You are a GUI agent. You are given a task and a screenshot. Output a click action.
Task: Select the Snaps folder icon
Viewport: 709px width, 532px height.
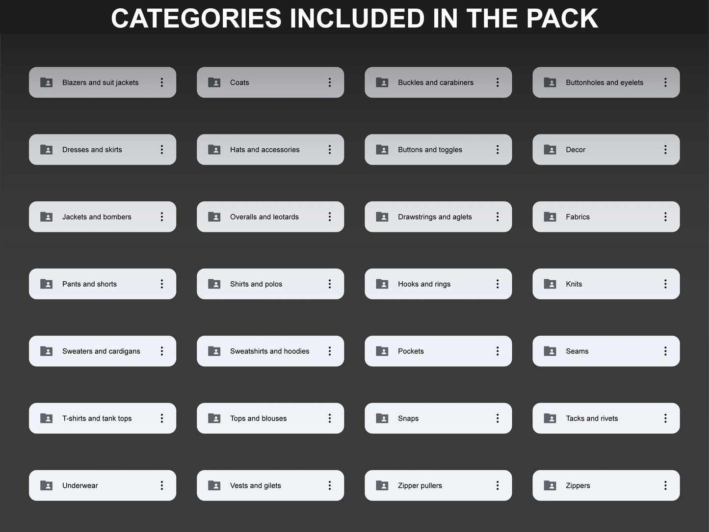coord(382,418)
